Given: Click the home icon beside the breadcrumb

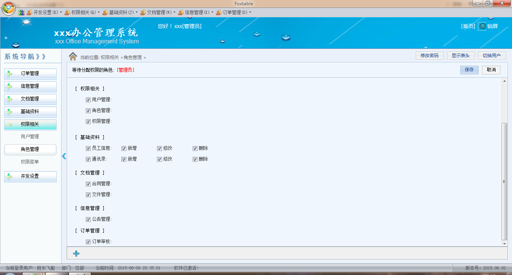Looking at the screenshot, I should click(73, 56).
